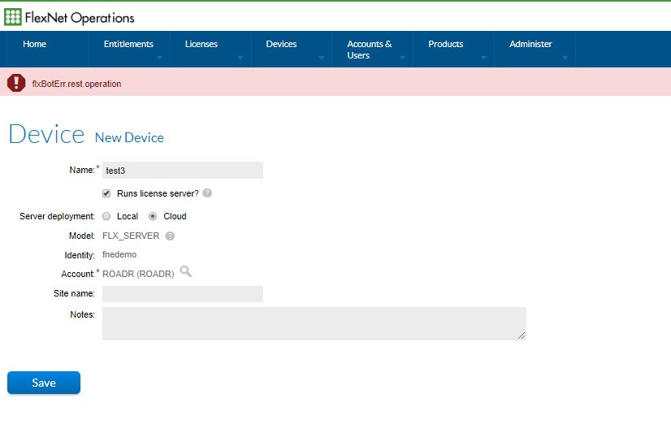Viewport: 671px width, 433px height.
Task: Open the Accounts & Users menu
Action: coord(370,50)
